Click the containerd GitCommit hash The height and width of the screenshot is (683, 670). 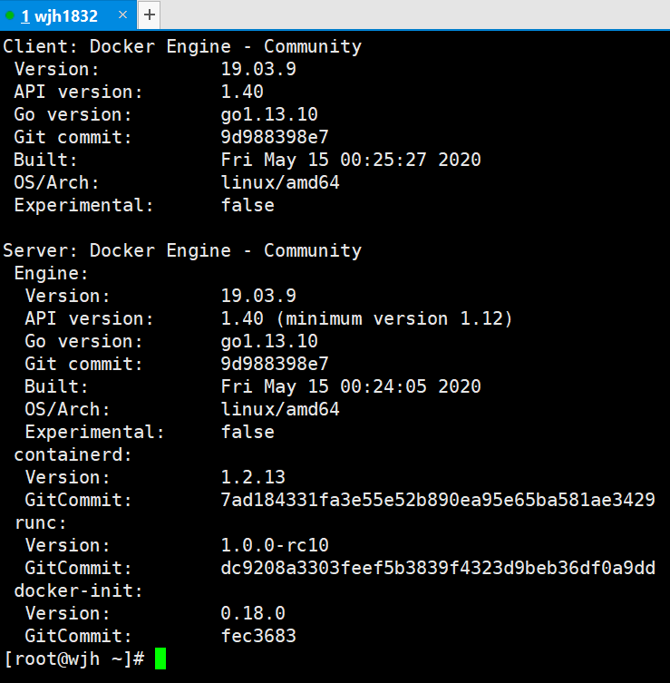pyautogui.click(x=437, y=501)
